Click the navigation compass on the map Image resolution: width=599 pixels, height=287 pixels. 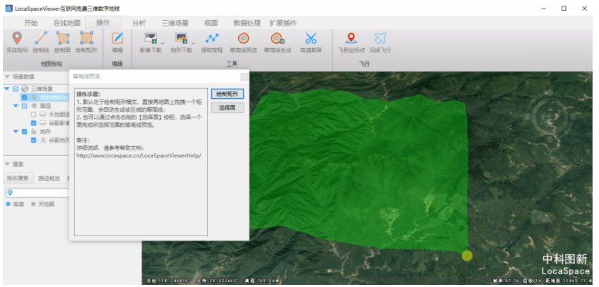(x=550, y=116)
